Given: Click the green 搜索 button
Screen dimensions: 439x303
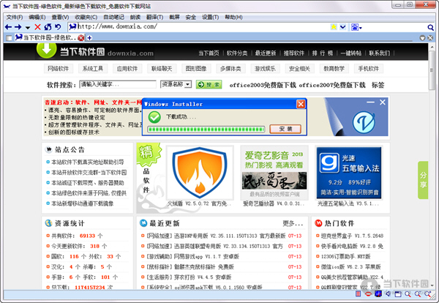Looking at the screenshot, I should coord(209,85).
